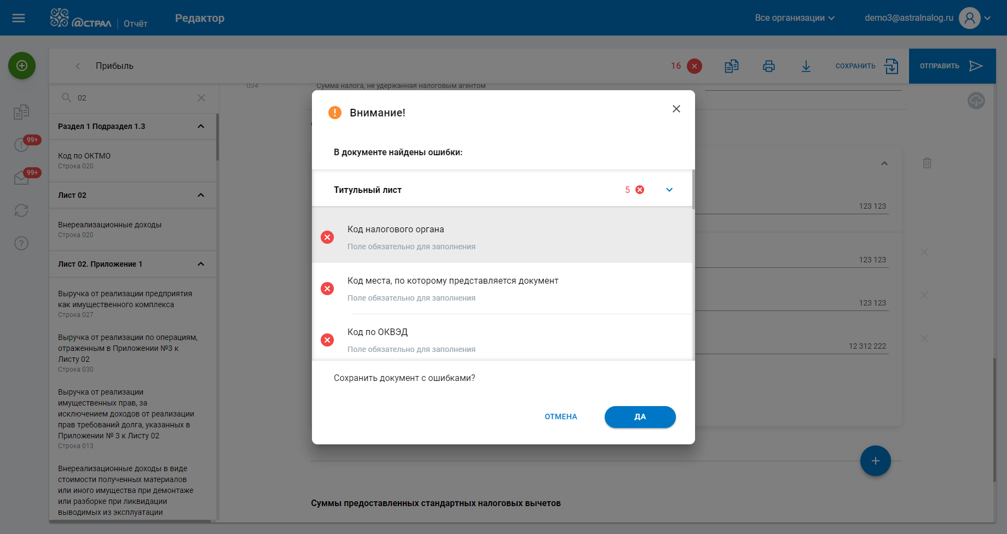Open the hamburger main menu
The image size is (1007, 534).
(19, 18)
